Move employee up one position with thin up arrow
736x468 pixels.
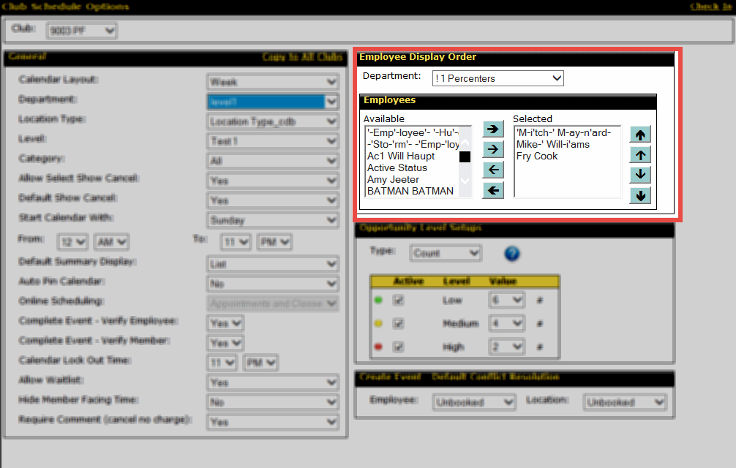(x=640, y=154)
